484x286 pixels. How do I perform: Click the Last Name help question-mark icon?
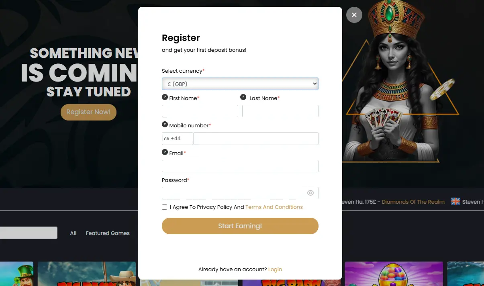pyautogui.click(x=243, y=97)
